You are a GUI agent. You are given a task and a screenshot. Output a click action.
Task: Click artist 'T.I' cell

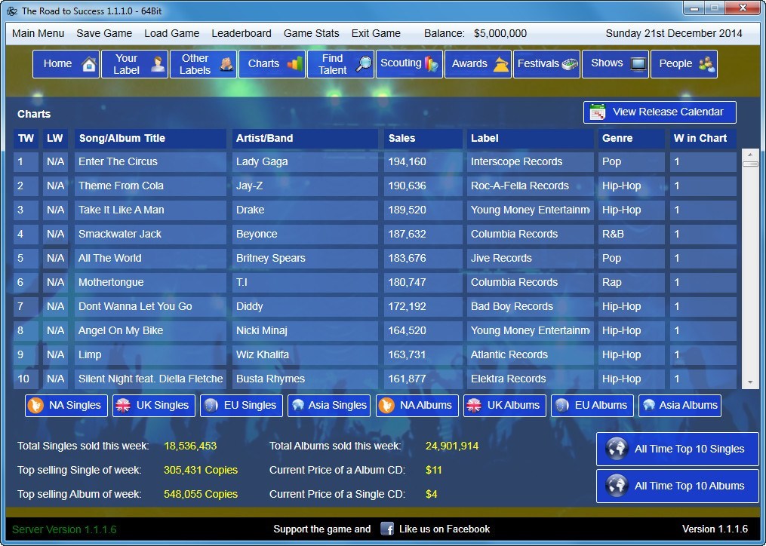pyautogui.click(x=306, y=282)
